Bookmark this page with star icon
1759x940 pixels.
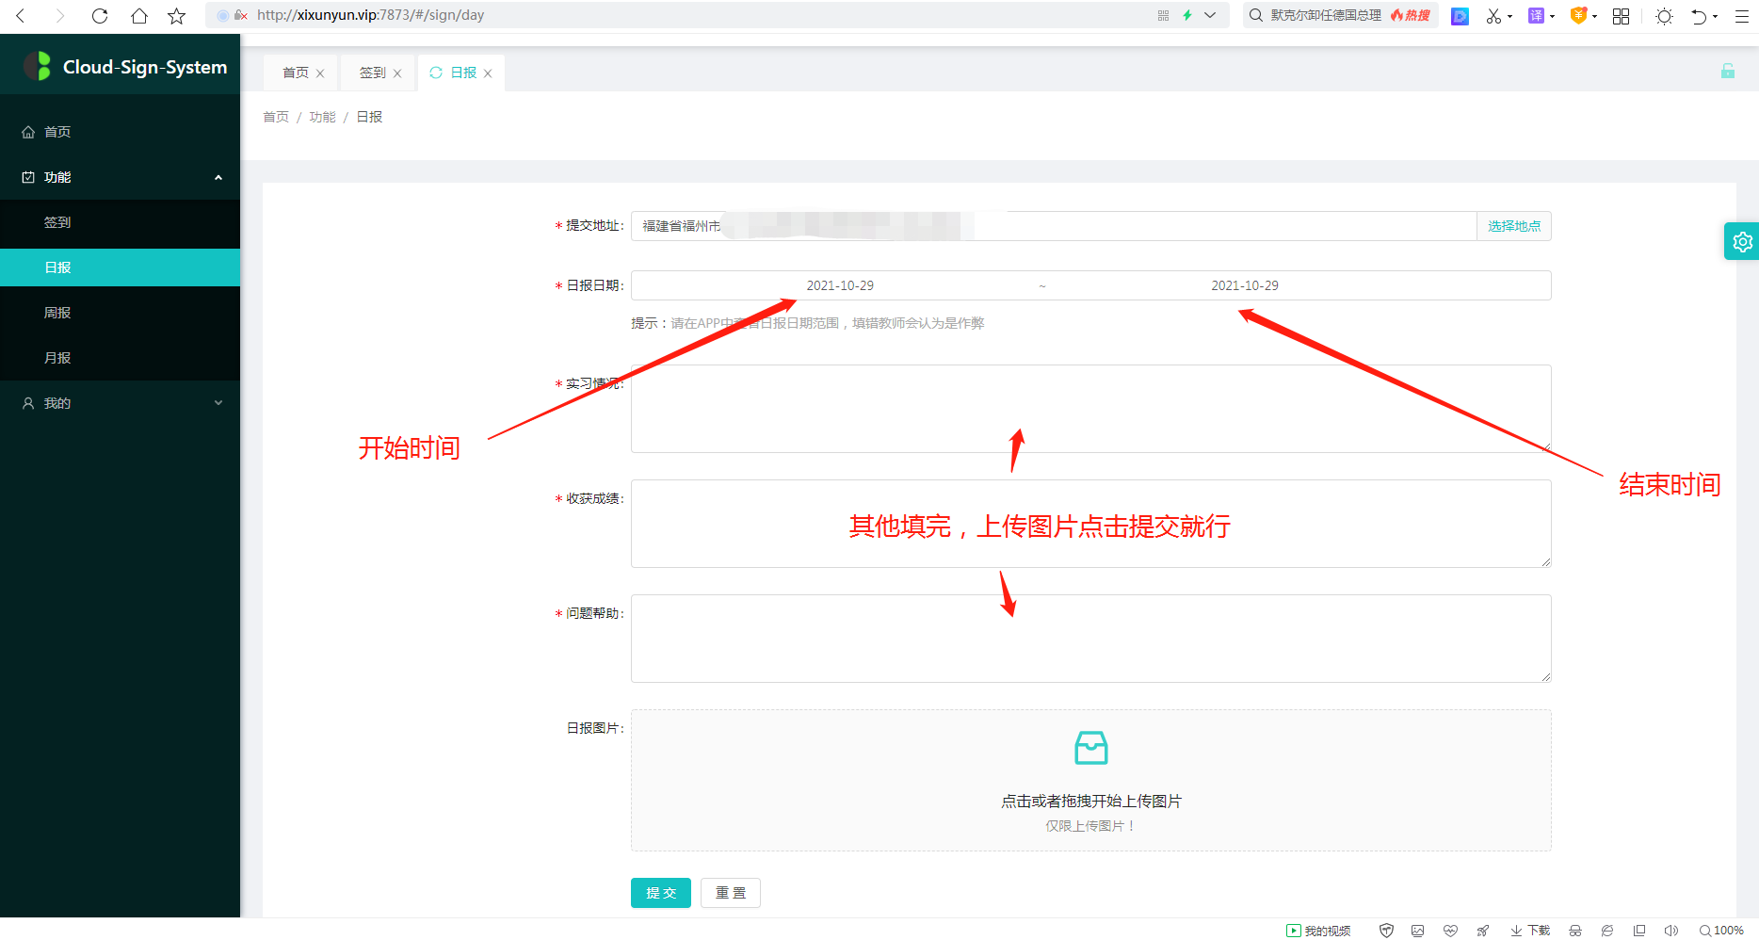click(x=177, y=16)
